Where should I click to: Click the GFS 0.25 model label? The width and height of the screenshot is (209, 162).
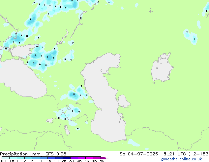(x=56, y=154)
